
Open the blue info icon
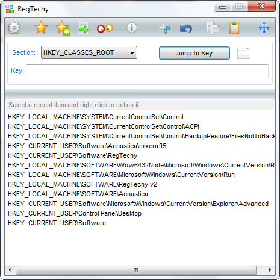[x=132, y=28]
